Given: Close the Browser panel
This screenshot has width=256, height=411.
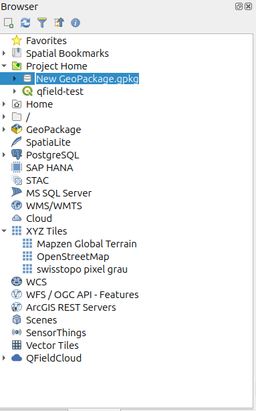Looking at the screenshot, I should point(248,6).
